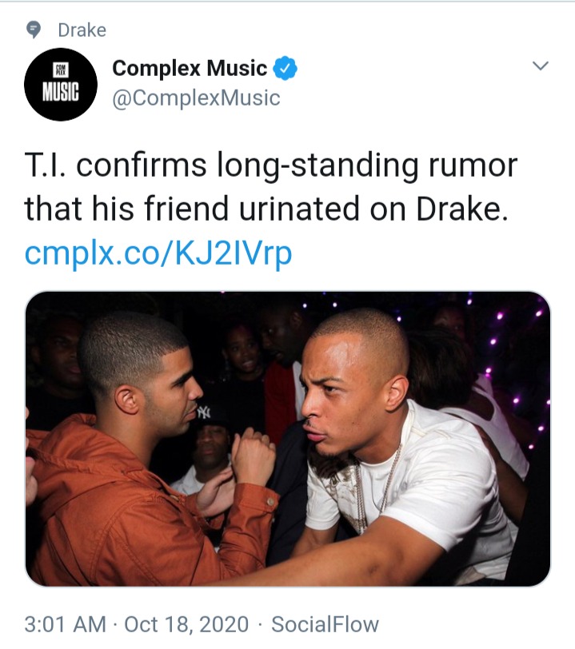
Task: Open the Drake topic label
Action: point(82,30)
